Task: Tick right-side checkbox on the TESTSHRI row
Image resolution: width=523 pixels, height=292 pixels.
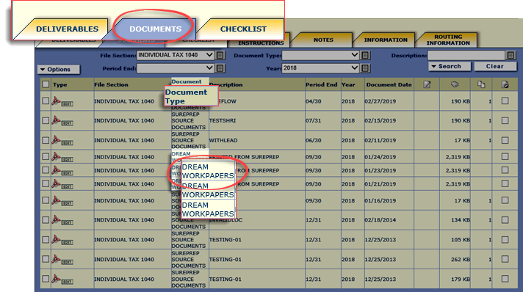Action: (x=505, y=120)
